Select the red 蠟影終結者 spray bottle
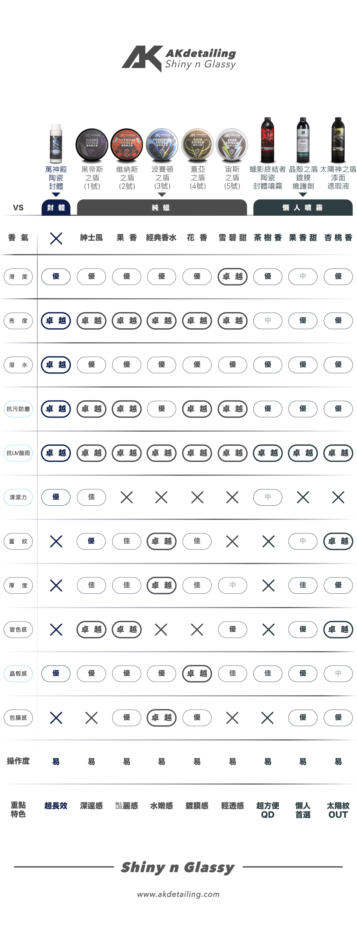 [x=267, y=140]
